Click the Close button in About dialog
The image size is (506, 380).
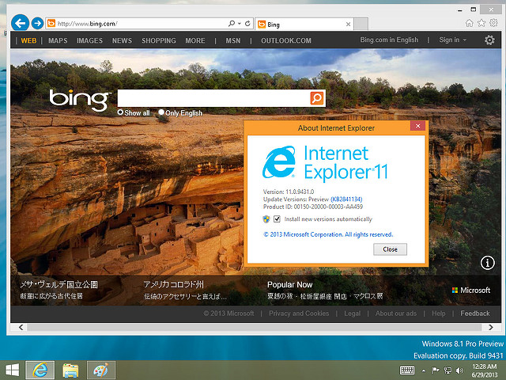390,249
